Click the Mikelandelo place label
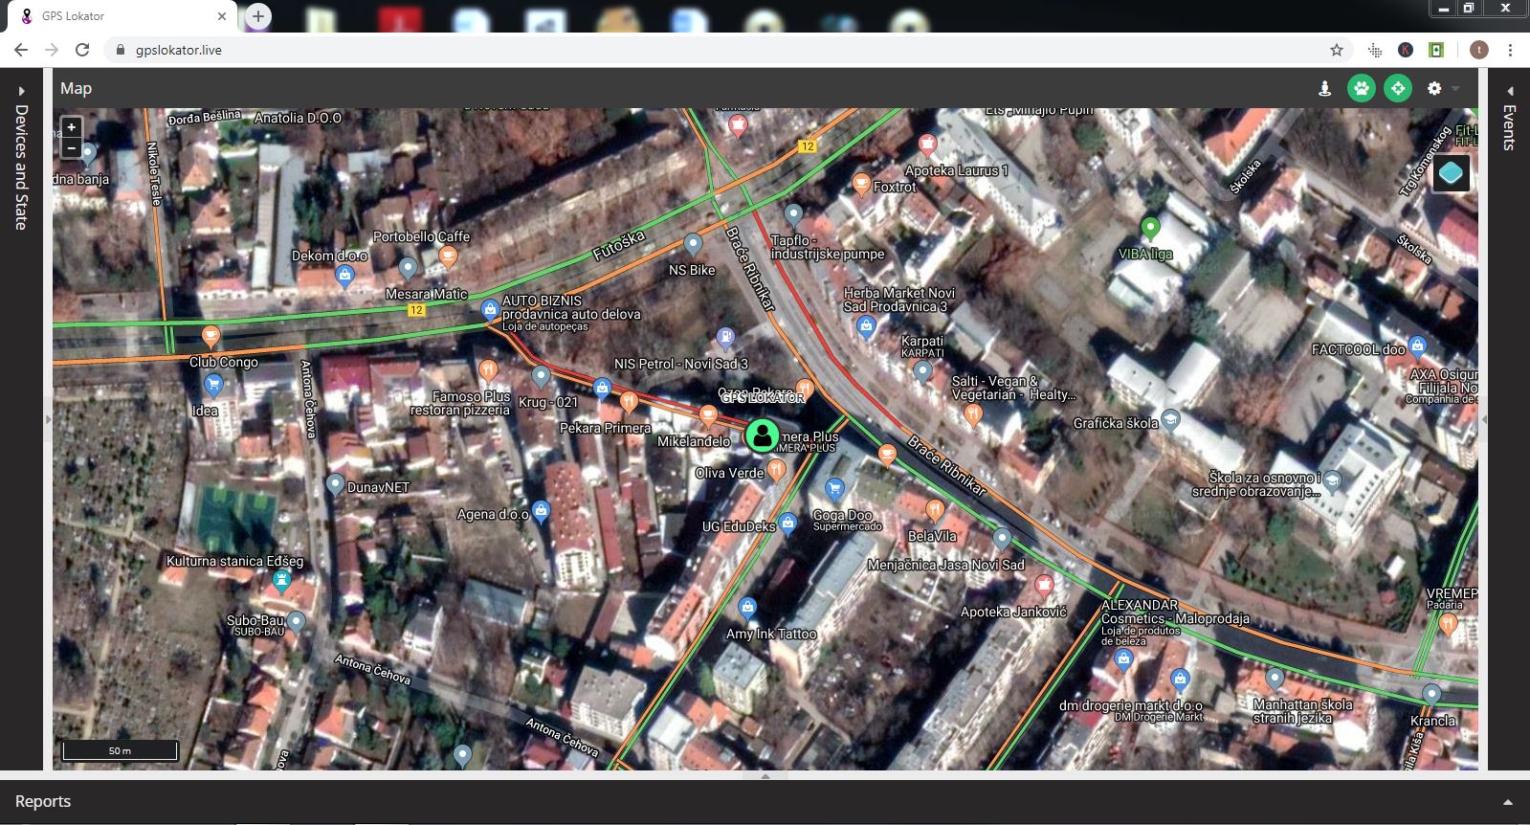This screenshot has height=825, width=1530. tap(694, 441)
